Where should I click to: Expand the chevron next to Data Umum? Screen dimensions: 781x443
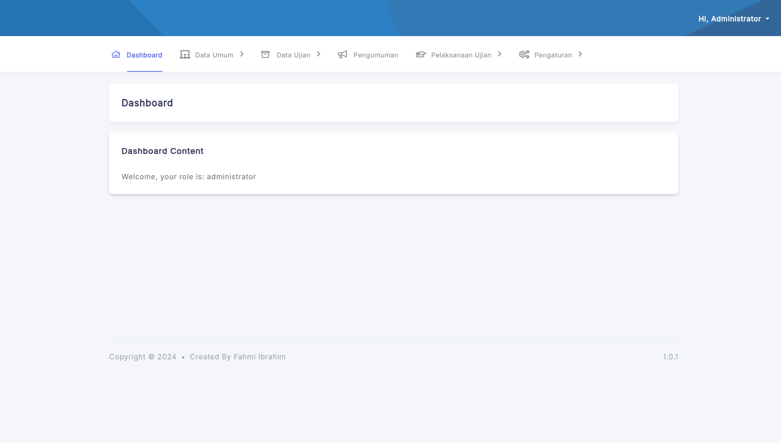242,54
